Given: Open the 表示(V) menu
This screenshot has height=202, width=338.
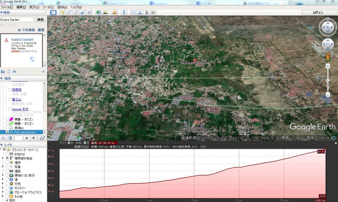Looking at the screenshot, I should tap(34, 7).
